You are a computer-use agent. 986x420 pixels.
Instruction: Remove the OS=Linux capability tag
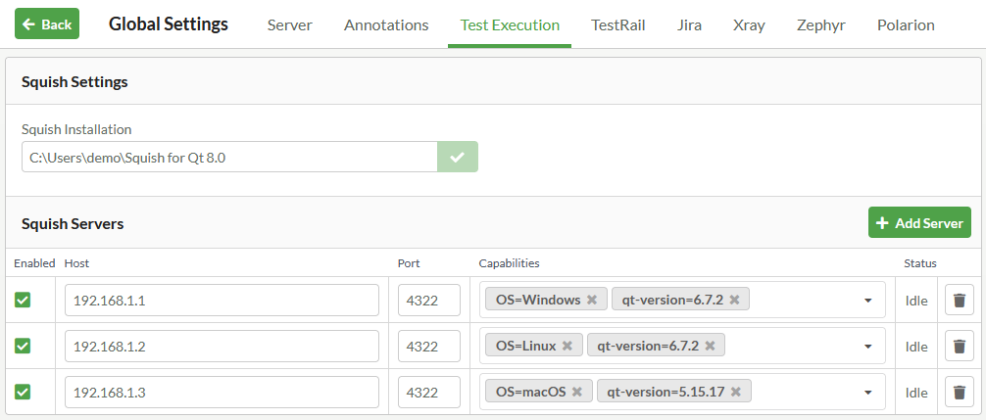(x=567, y=346)
